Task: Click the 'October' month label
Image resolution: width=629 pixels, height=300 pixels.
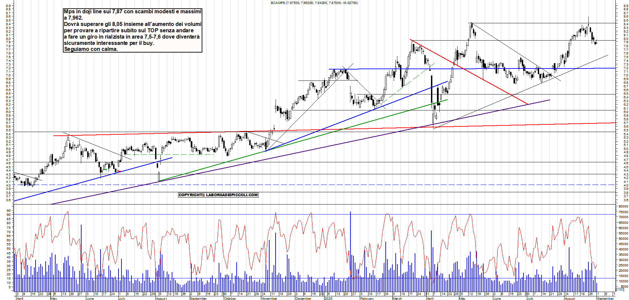Action: click(230, 298)
